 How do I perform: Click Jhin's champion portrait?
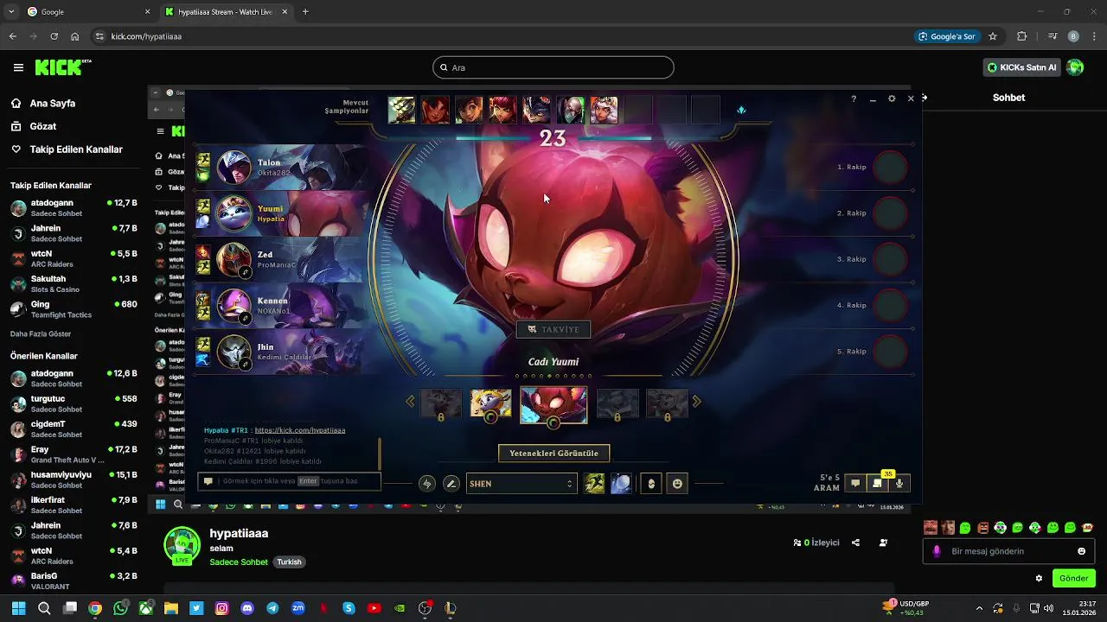pyautogui.click(x=234, y=352)
